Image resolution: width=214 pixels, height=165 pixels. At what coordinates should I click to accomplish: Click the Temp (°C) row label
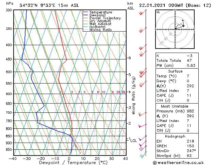166,76
